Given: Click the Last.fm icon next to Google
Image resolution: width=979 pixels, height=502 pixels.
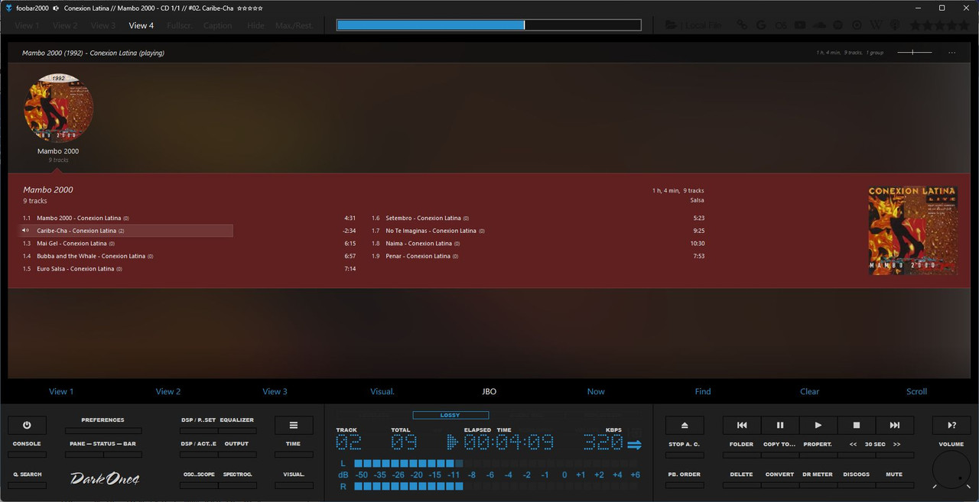Looking at the screenshot, I should click(781, 25).
